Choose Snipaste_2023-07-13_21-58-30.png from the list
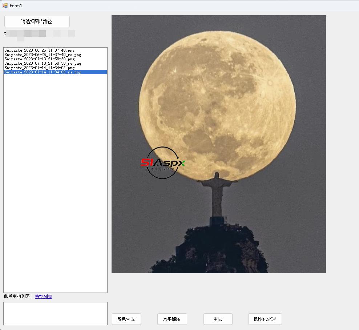 39,59
